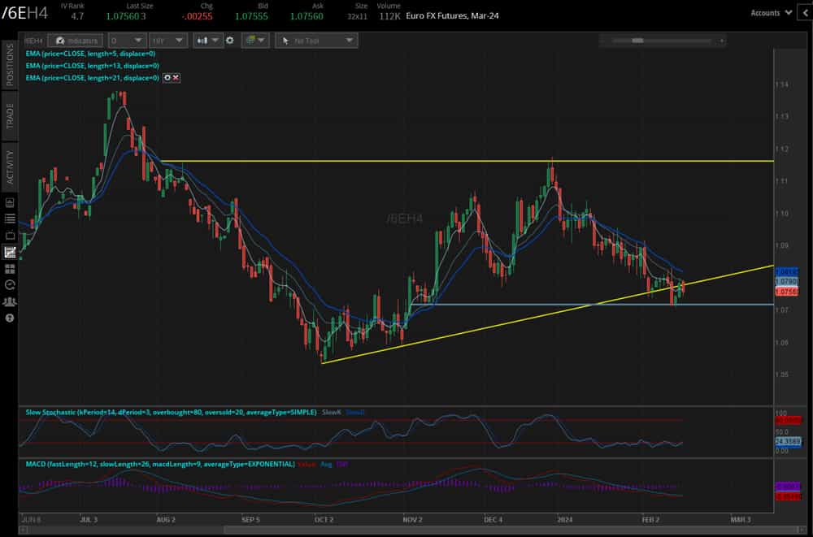Click the circular refresh sidebar icon
Image resolution: width=813 pixels, height=537 pixels.
10,285
